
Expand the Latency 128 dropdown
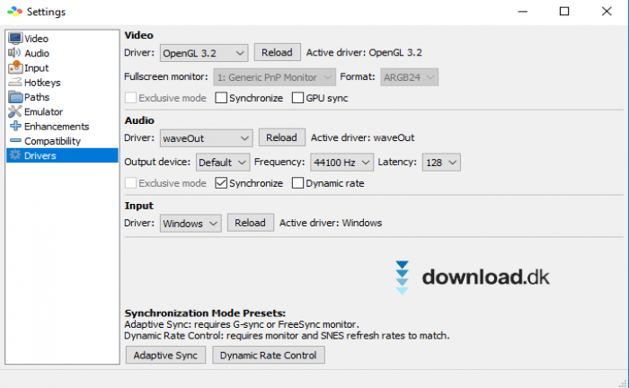pyautogui.click(x=441, y=163)
